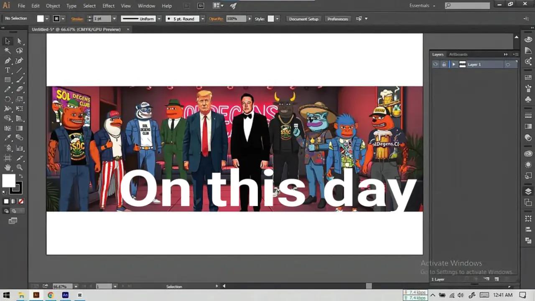This screenshot has width=535, height=301.
Task: Click the Document Setup button
Action: click(x=304, y=19)
